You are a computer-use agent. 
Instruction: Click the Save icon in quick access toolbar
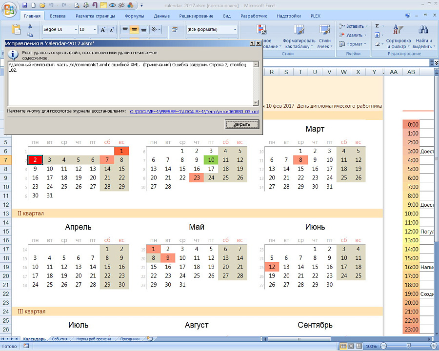tap(24, 5)
